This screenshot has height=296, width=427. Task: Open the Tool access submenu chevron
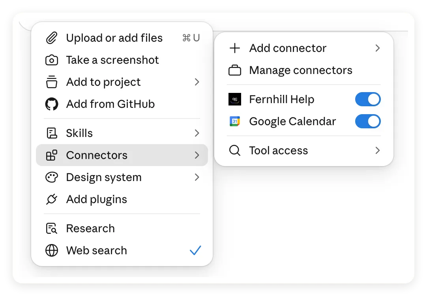(x=377, y=150)
